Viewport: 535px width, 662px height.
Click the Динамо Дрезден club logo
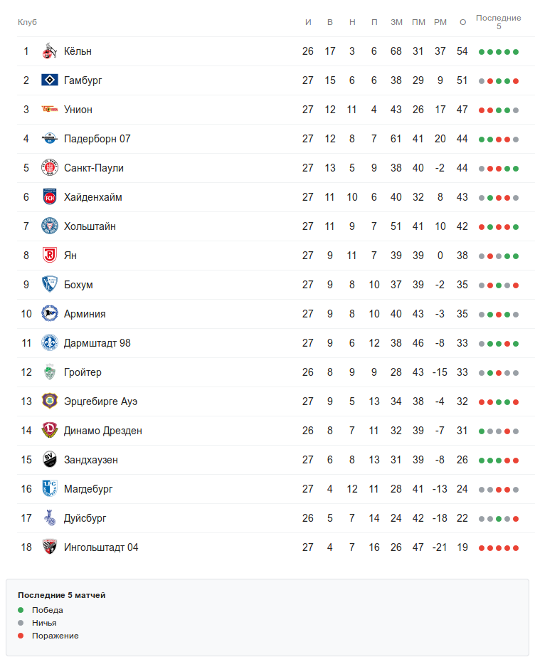49,431
